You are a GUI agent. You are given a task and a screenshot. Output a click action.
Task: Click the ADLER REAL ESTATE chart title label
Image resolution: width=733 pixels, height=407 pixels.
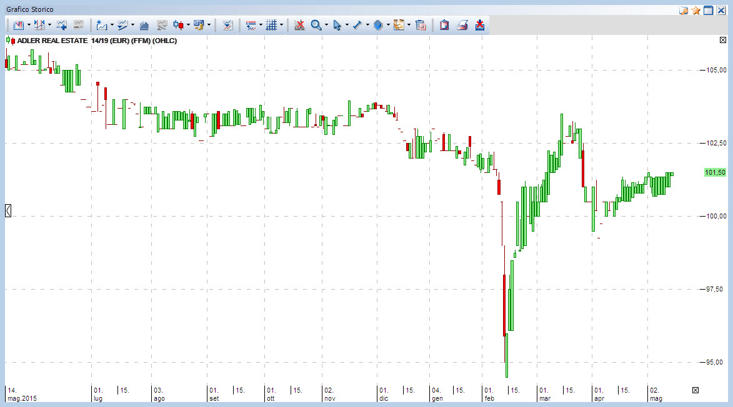tap(97, 41)
